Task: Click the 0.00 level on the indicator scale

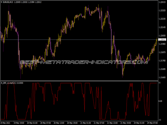Action: tap(161, 101)
